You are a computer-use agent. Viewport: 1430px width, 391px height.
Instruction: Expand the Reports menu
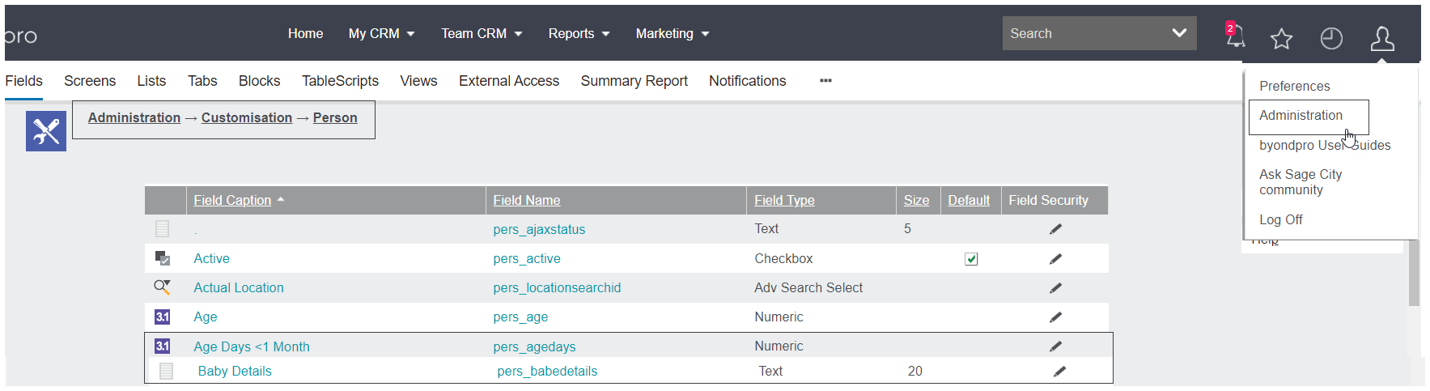(579, 34)
